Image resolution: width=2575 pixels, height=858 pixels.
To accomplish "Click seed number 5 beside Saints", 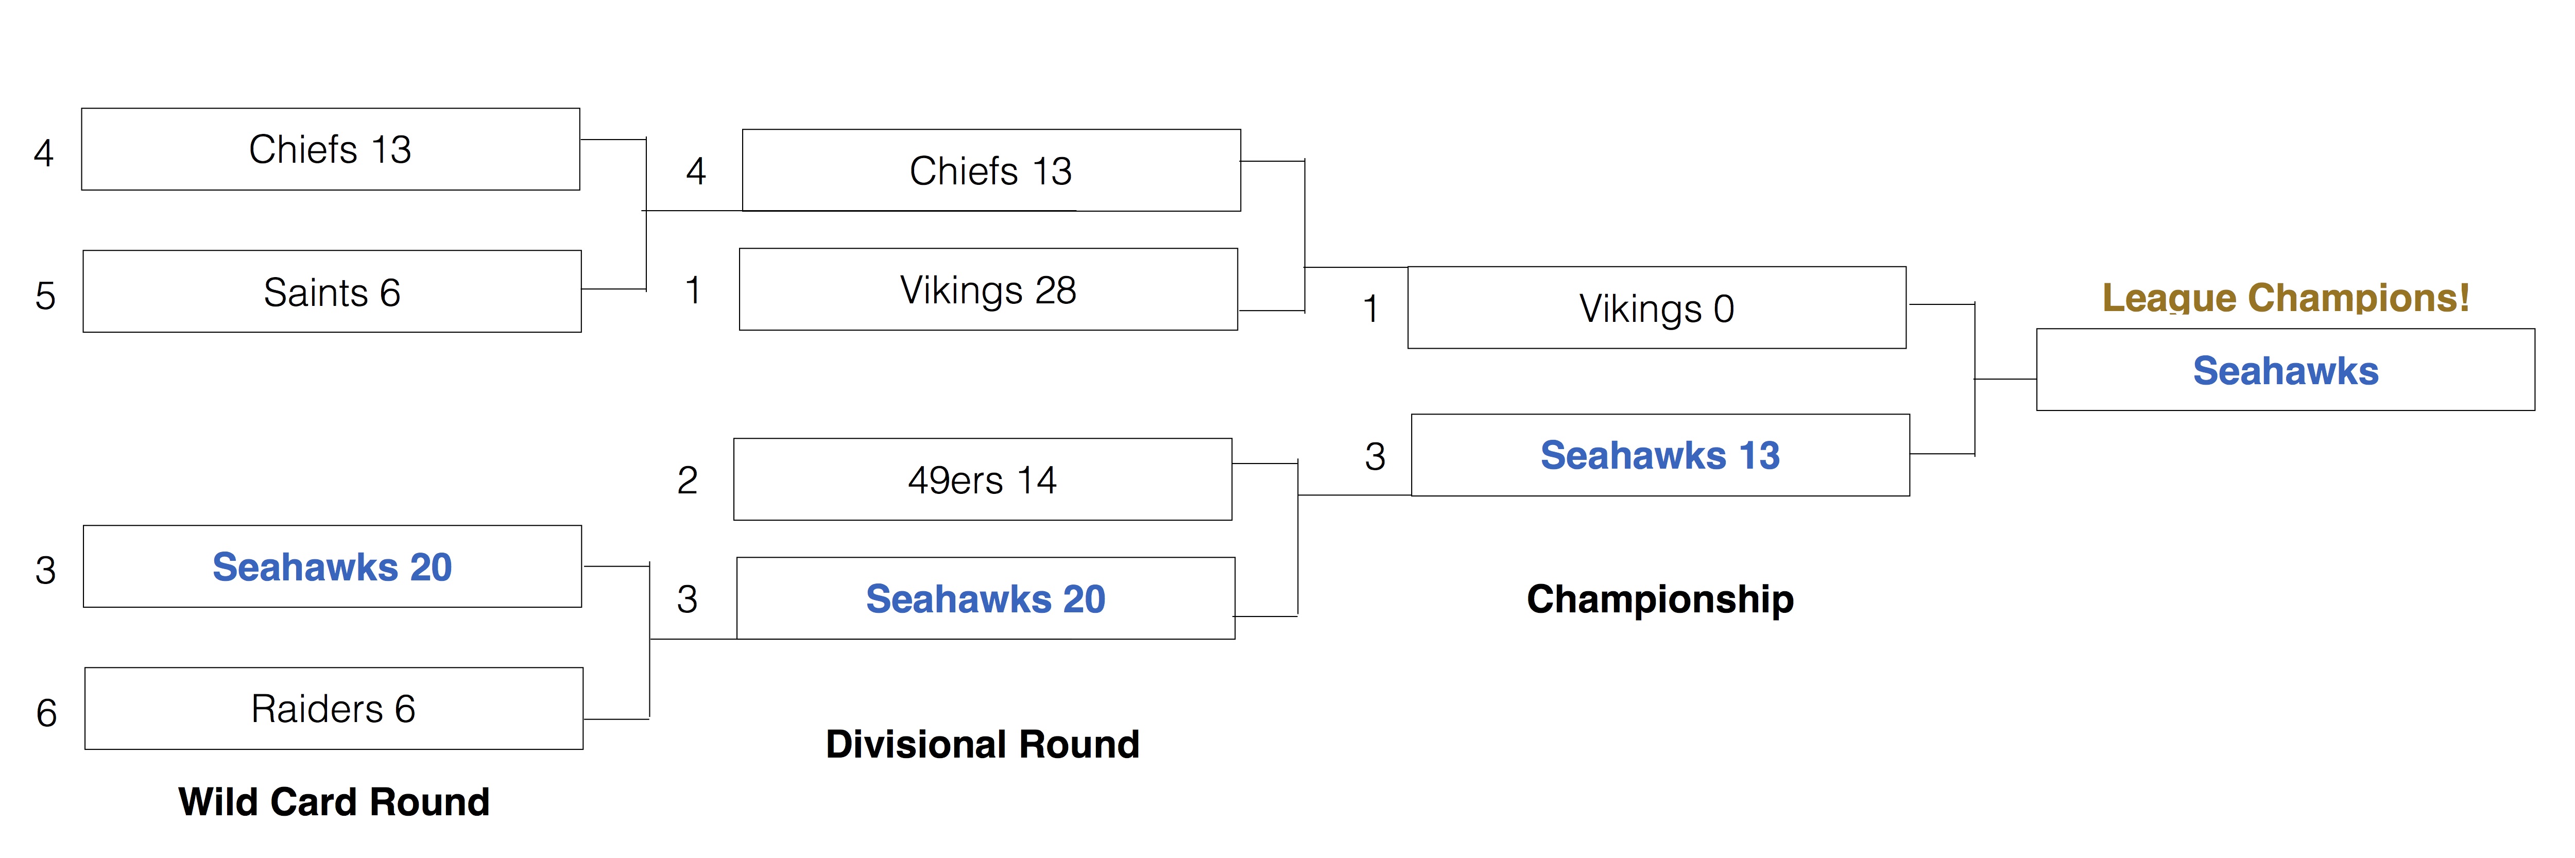I will (45, 296).
